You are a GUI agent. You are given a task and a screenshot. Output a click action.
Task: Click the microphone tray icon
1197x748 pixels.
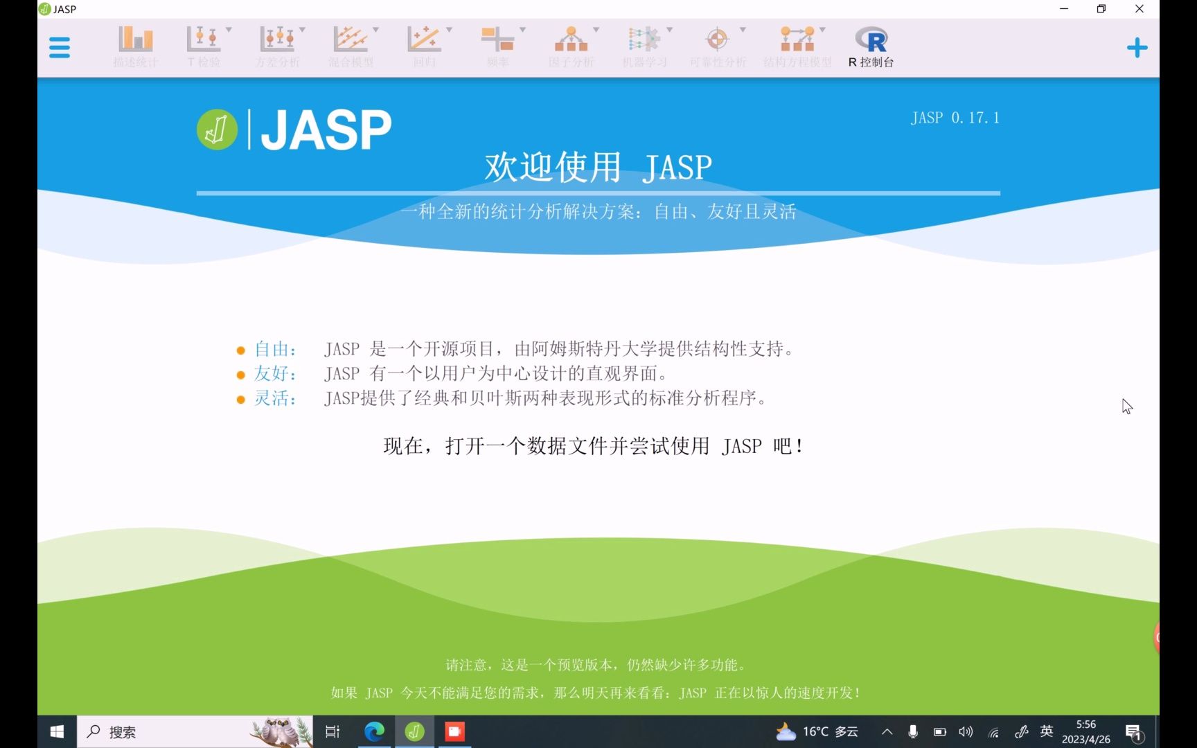(913, 731)
